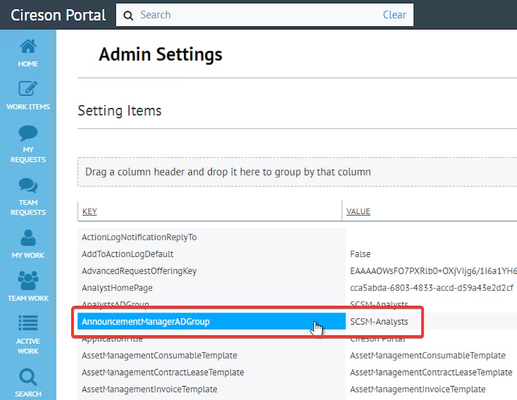Image resolution: width=517 pixels, height=400 pixels.
Task: Clear the search box using the Clear link
Action: click(x=394, y=15)
